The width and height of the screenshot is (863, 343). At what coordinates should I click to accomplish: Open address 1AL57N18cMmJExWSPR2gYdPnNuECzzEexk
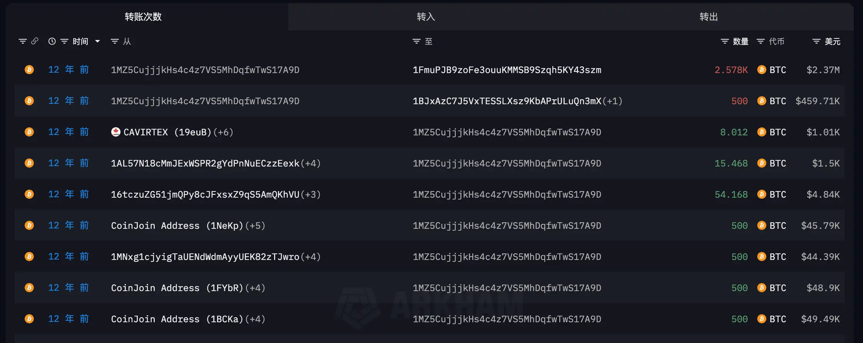(x=205, y=163)
